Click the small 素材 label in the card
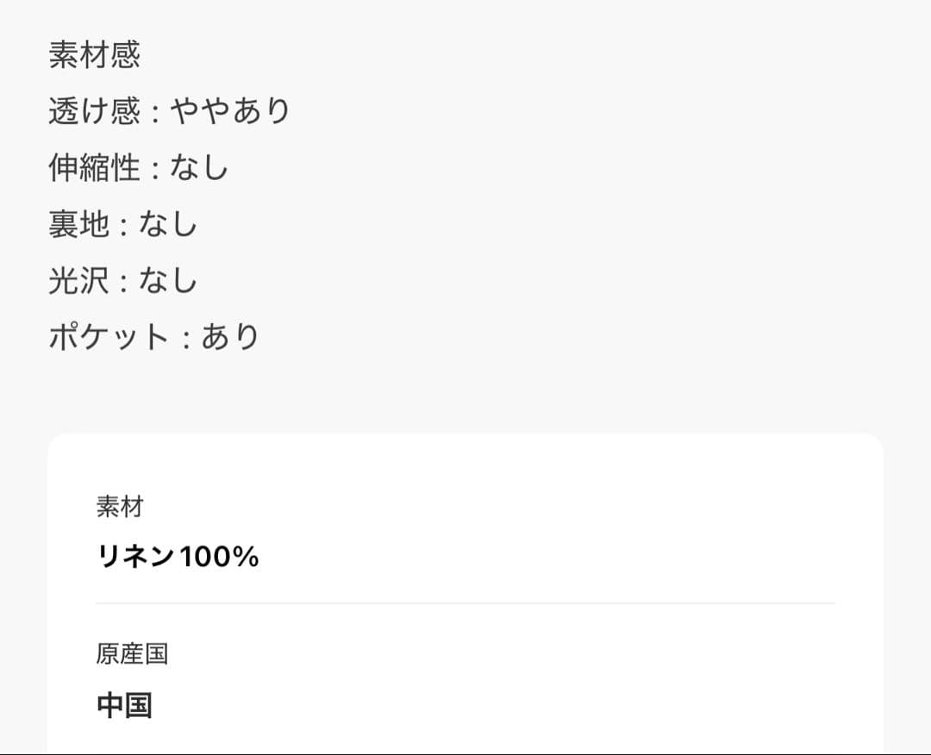This screenshot has height=755, width=931. point(119,507)
